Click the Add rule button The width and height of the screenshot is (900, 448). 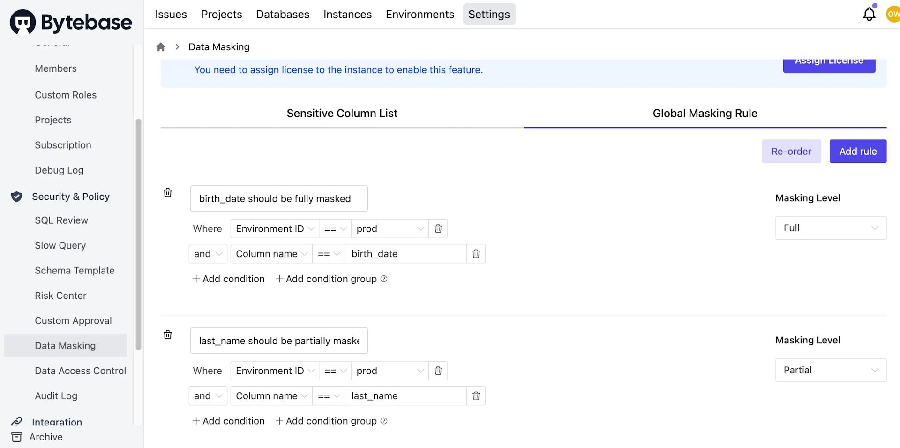click(x=858, y=151)
